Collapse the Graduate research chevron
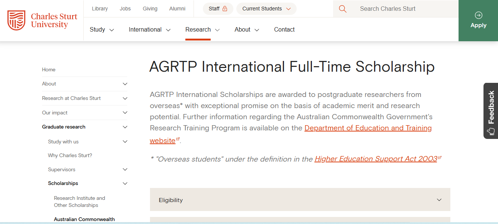498x224 pixels. (x=125, y=127)
